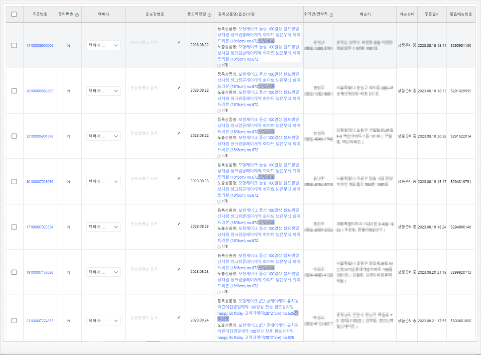Click the order date 2023.08.18 18:11

coord(432,46)
